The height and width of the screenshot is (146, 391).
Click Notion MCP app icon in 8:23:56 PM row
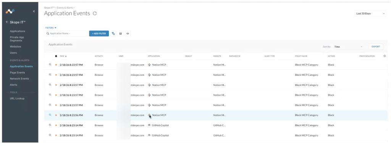(149, 115)
